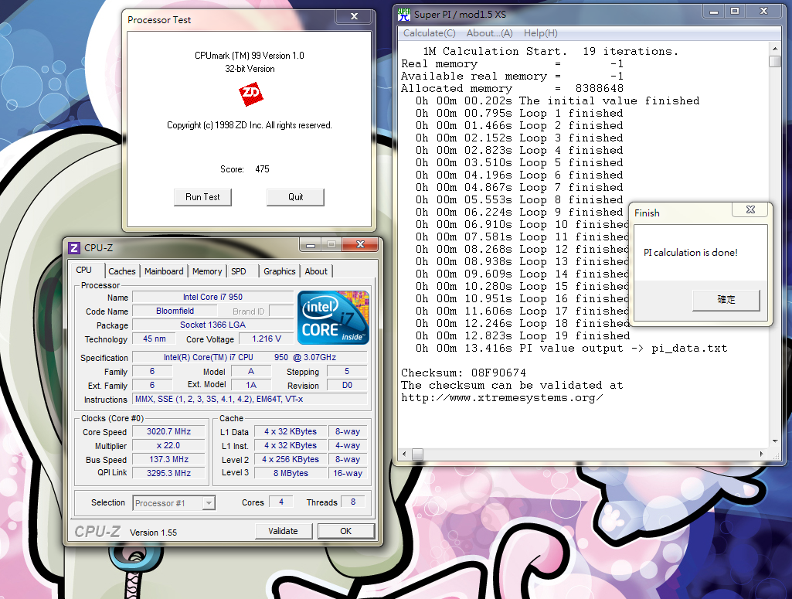This screenshot has height=599, width=792.
Task: Click Quit in Processor Test window
Action: (x=295, y=197)
